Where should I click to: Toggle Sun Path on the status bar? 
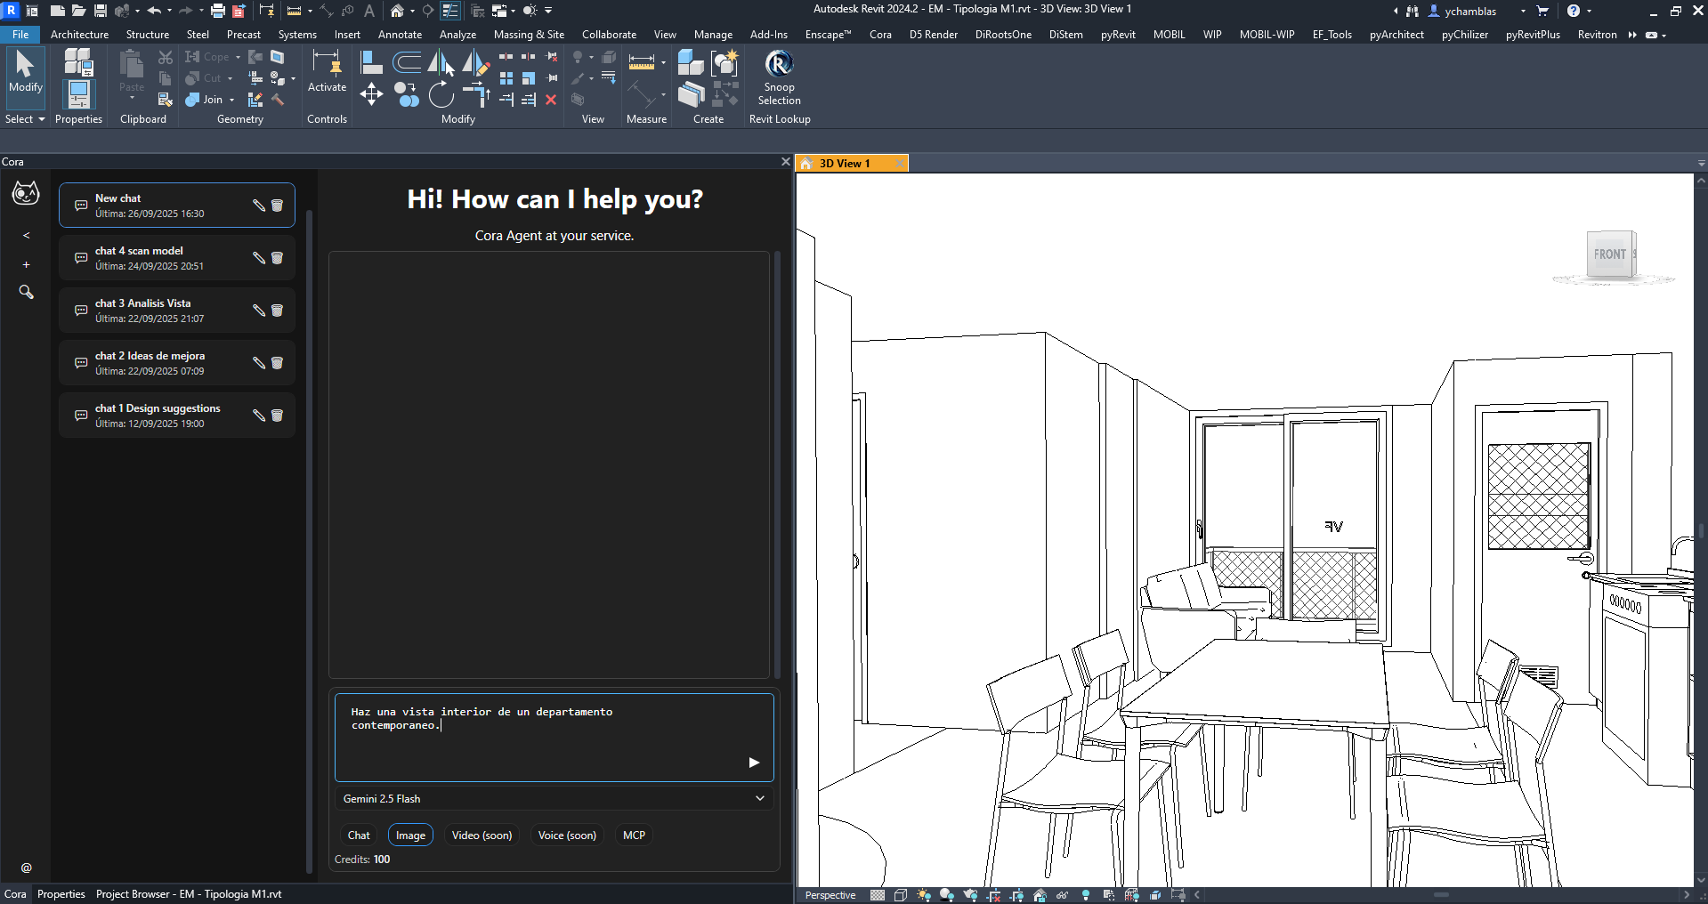pyautogui.click(x=923, y=895)
